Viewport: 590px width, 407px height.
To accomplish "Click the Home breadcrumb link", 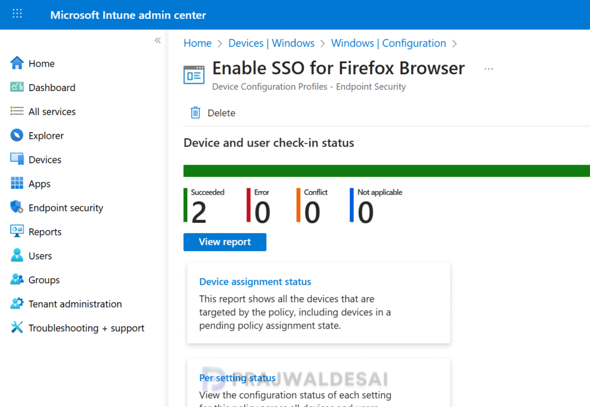I will [x=198, y=43].
